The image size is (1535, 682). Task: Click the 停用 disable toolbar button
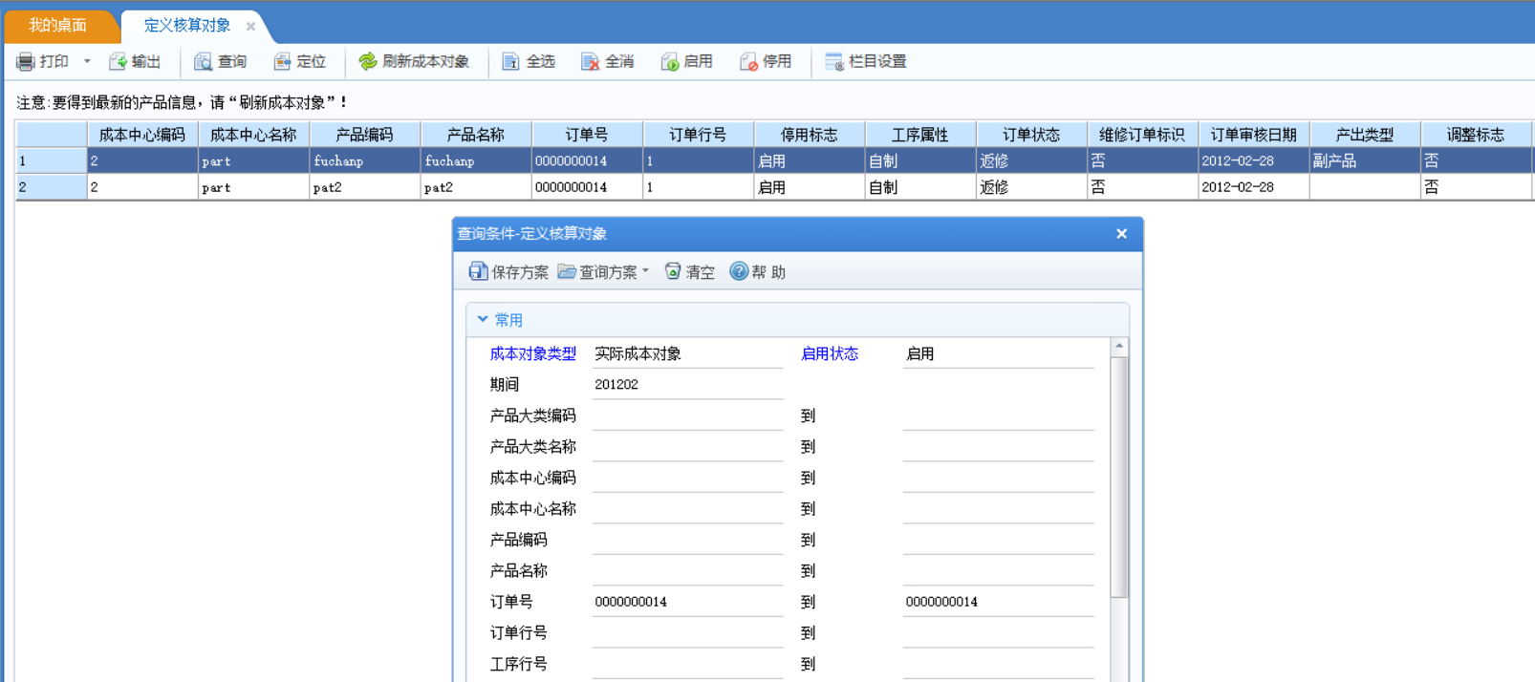point(766,62)
